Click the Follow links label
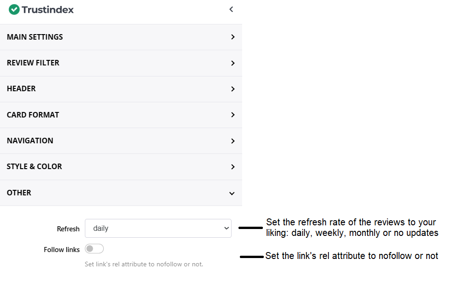The width and height of the screenshot is (470, 282). [x=61, y=250]
